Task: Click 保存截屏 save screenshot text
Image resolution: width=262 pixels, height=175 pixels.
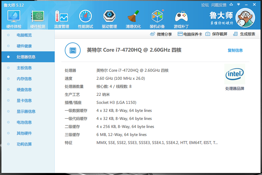Action: pos(220,34)
